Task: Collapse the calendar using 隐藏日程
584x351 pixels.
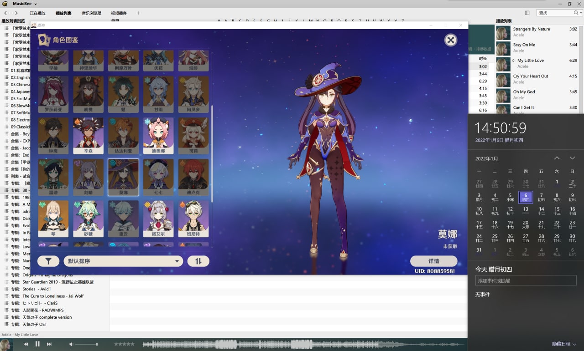Action: (564, 344)
